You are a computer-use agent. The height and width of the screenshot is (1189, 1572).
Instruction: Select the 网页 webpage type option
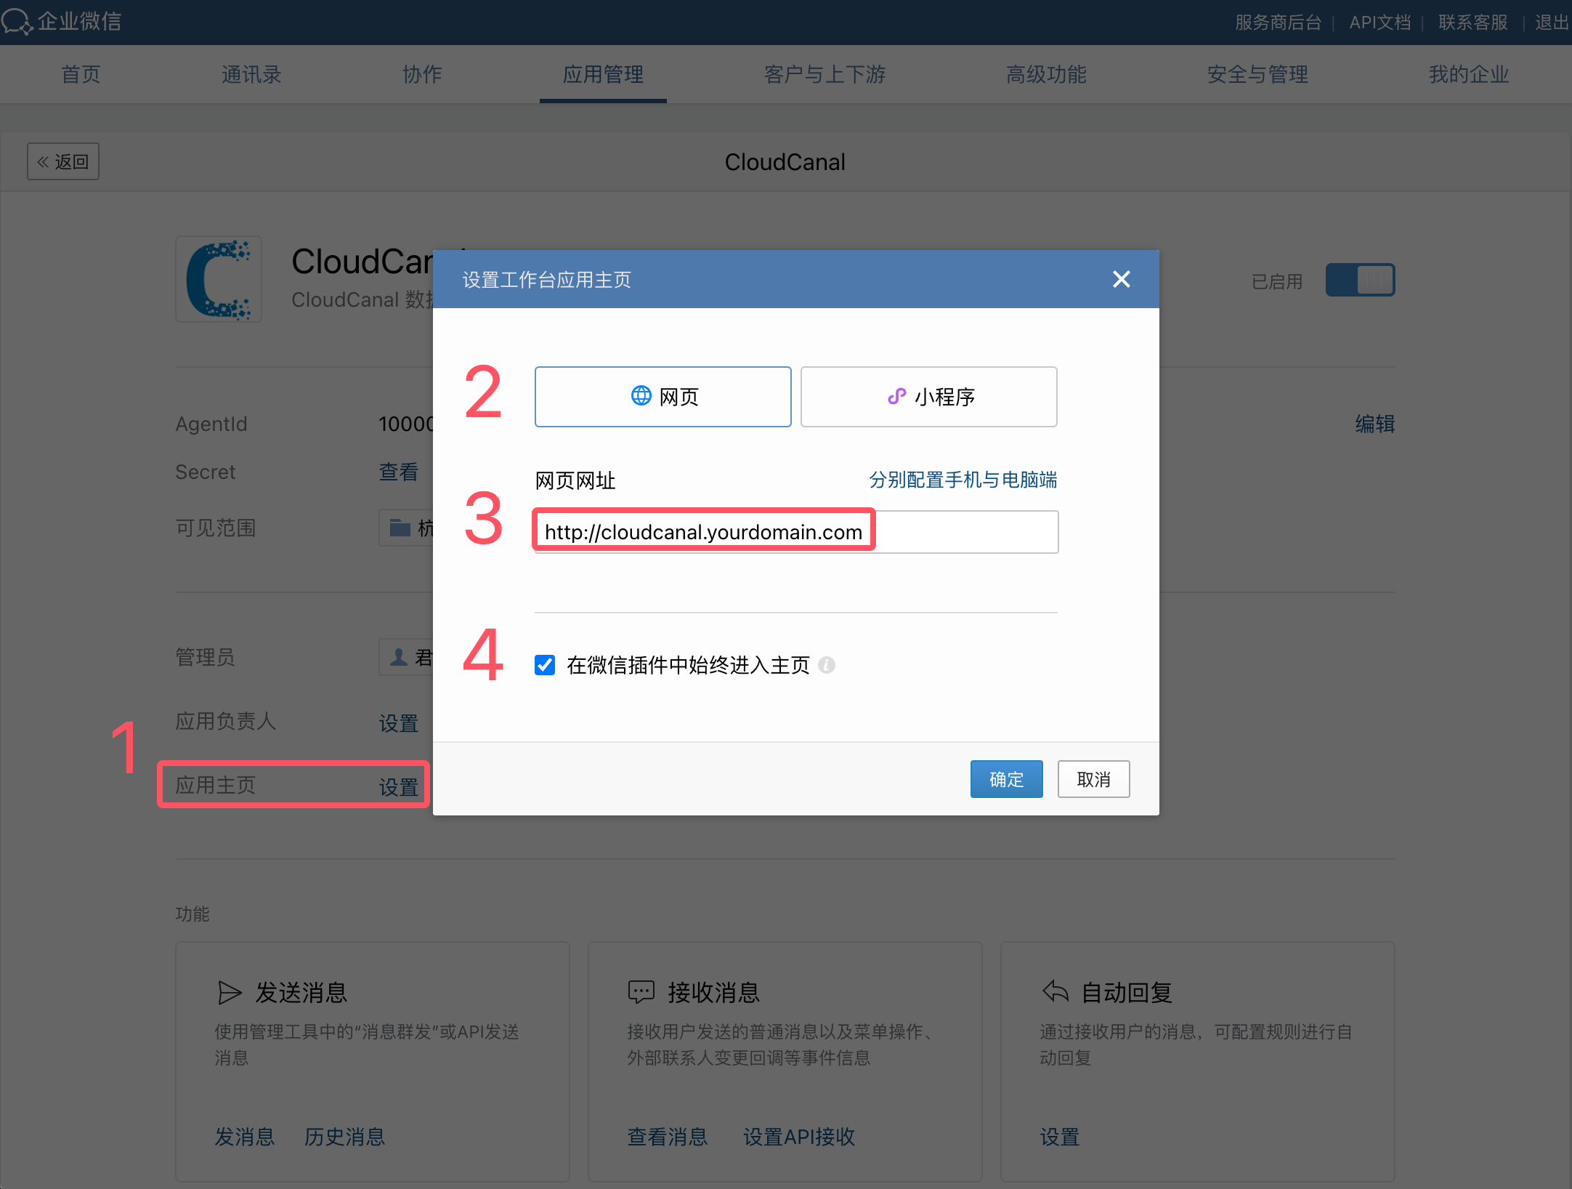pos(663,397)
